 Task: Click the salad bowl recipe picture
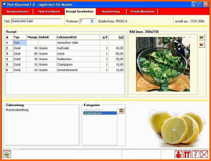[x=163, y=64]
